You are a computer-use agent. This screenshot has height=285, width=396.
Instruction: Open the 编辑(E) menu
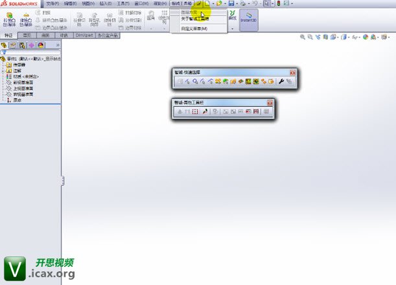[x=70, y=3]
